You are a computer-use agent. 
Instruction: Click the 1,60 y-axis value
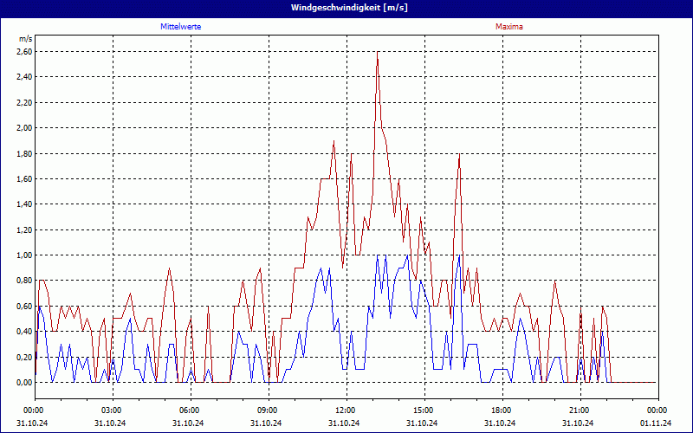coord(25,179)
